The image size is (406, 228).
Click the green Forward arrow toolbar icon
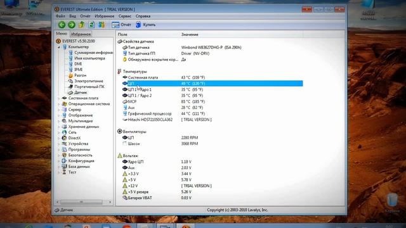(72, 25)
